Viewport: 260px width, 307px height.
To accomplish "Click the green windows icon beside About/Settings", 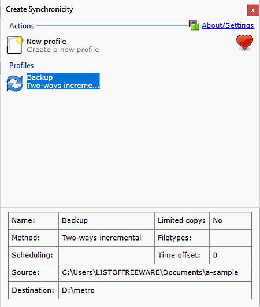I will 194,25.
